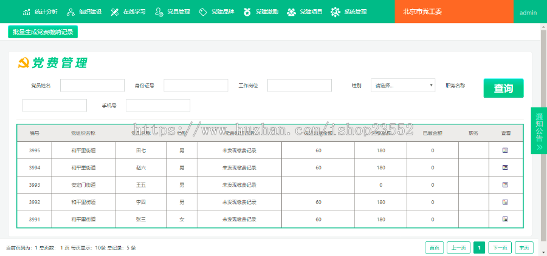547x256 pixels.
Task: Jump to last page with 末页
Action: [x=524, y=248]
